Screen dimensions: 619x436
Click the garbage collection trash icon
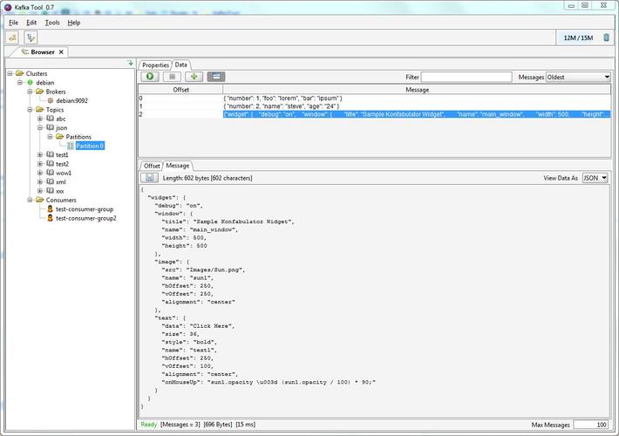[x=607, y=37]
